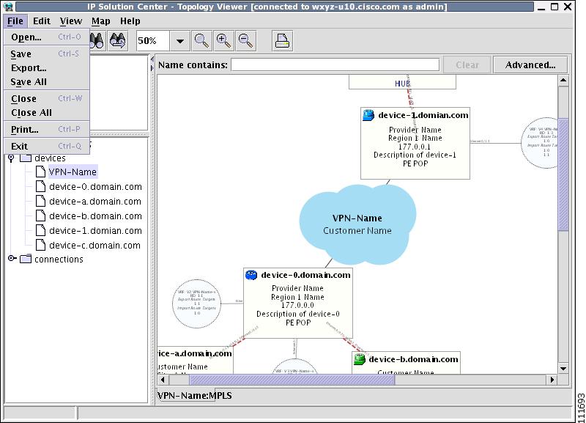
Task: Click the VRF circle right of device-1.domian.com
Action: click(539, 142)
